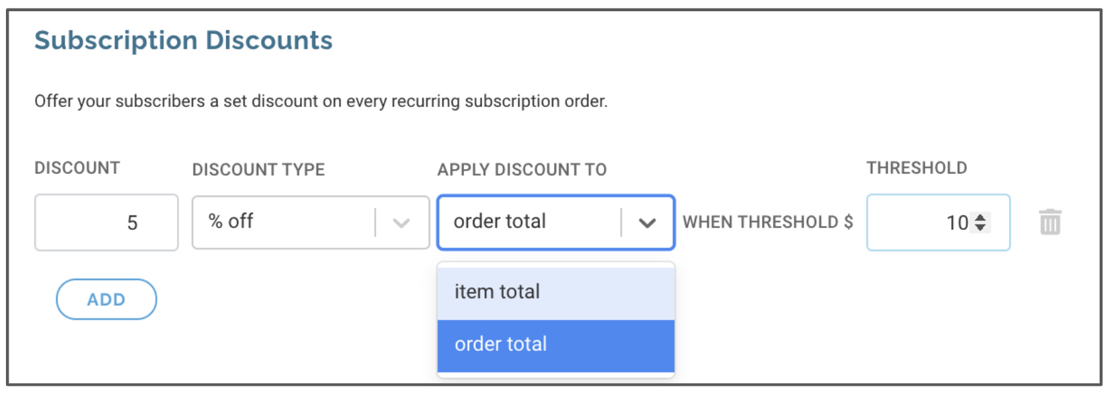Screen dimensions: 1113x399
Task: Click the trash delete icon
Action: [x=1051, y=223]
